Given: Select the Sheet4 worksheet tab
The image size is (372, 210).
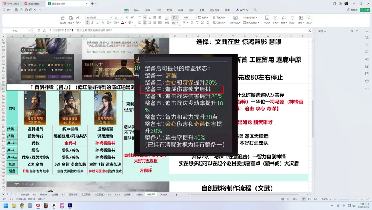Looking at the screenshot, I should (x=164, y=195).
